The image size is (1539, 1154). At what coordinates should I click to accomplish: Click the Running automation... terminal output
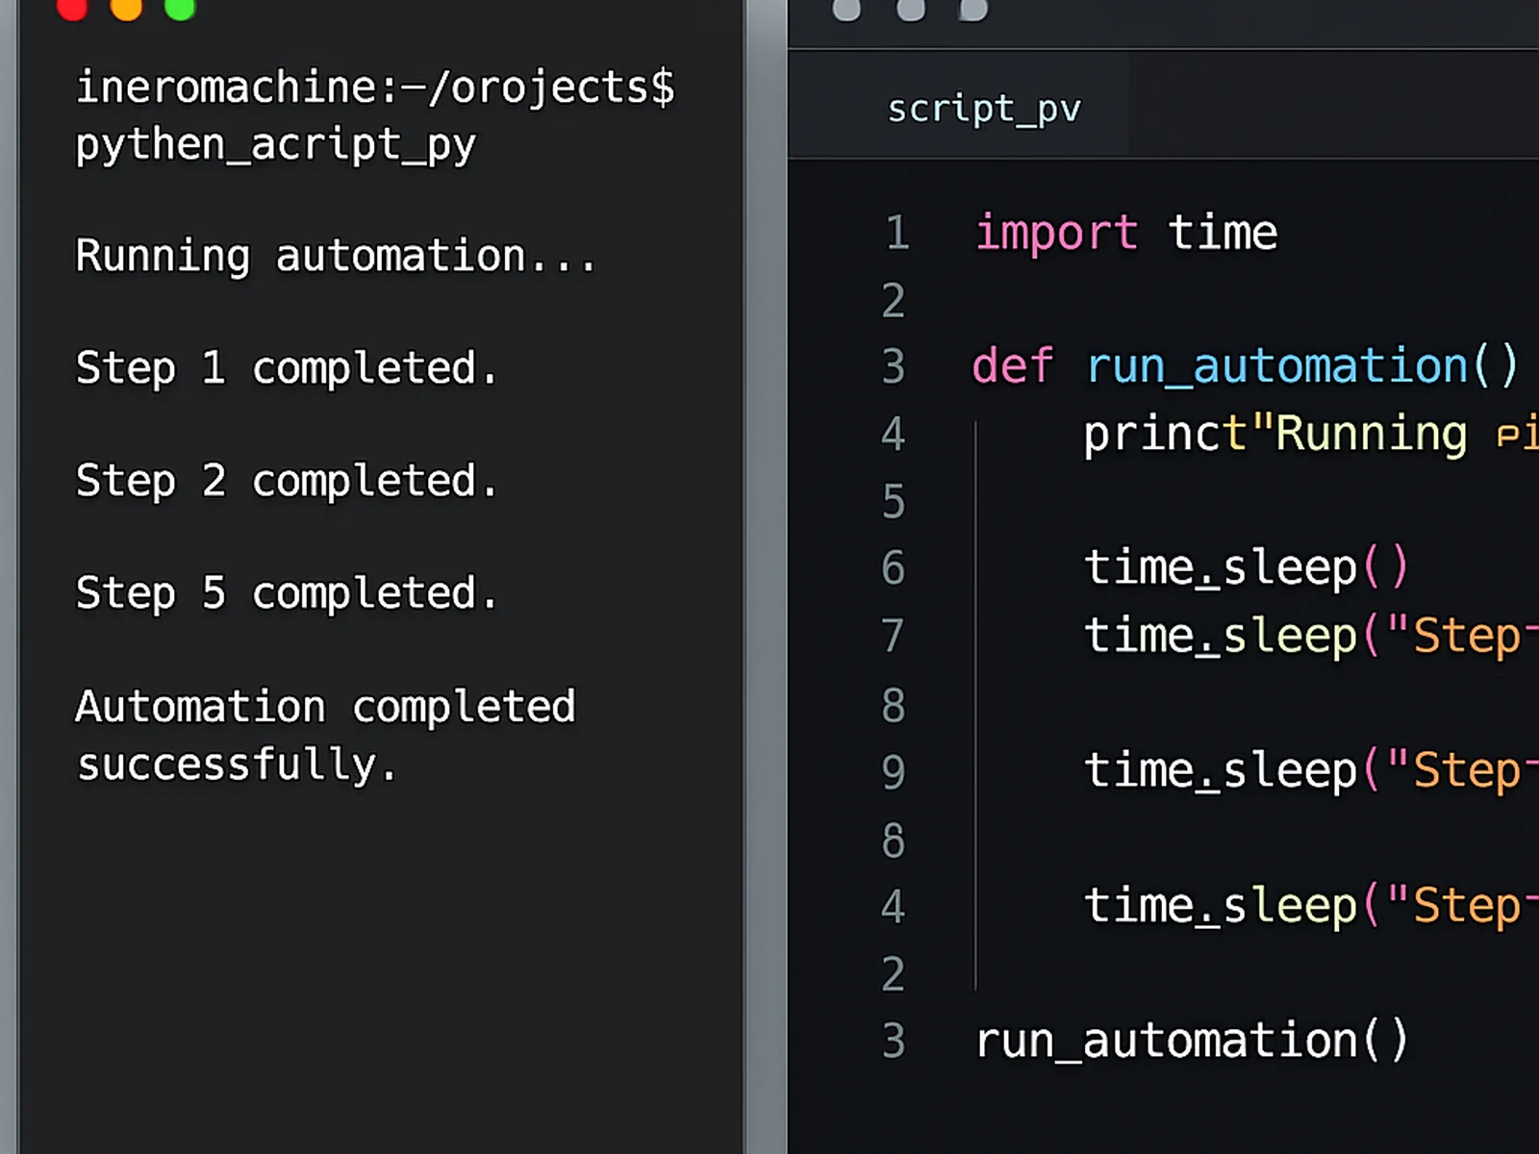tap(335, 255)
